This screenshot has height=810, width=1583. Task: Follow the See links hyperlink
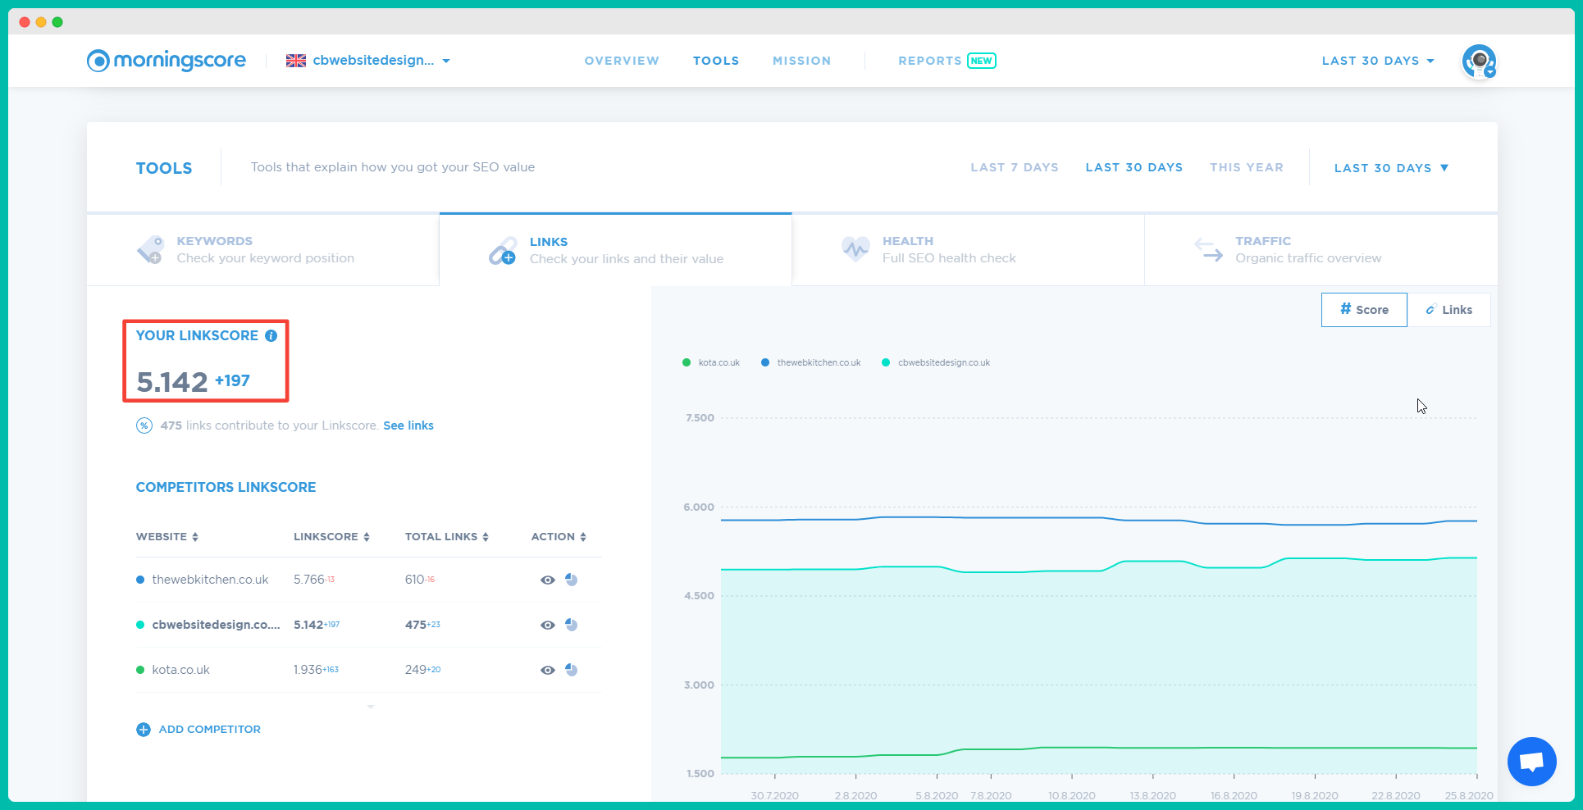pyautogui.click(x=408, y=425)
